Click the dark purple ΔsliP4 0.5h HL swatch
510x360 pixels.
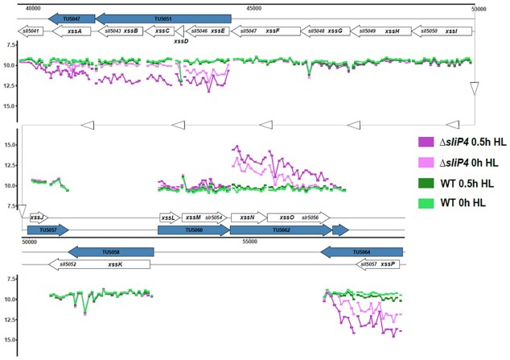[x=426, y=142]
